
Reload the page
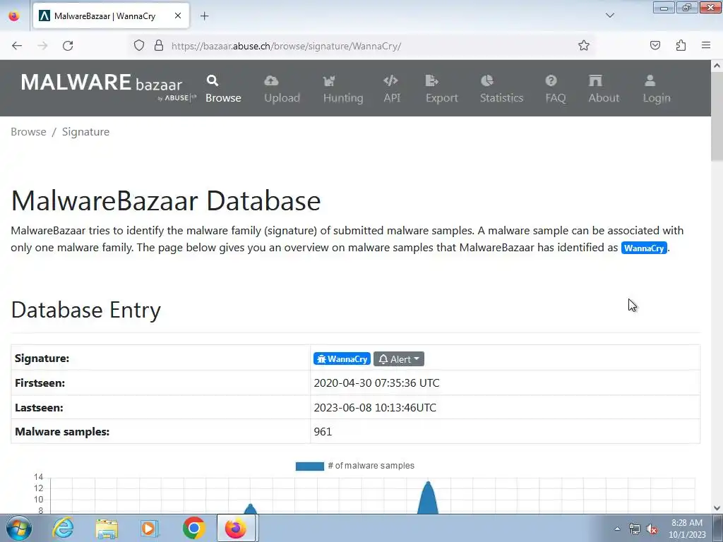coord(68,46)
